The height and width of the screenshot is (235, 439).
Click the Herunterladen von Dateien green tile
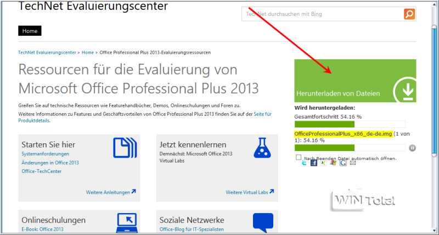[355, 81]
